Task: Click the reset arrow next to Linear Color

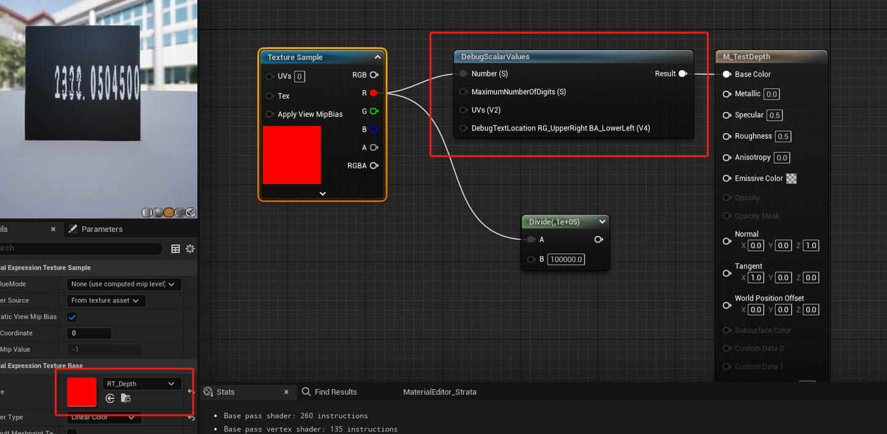Action: tap(192, 418)
